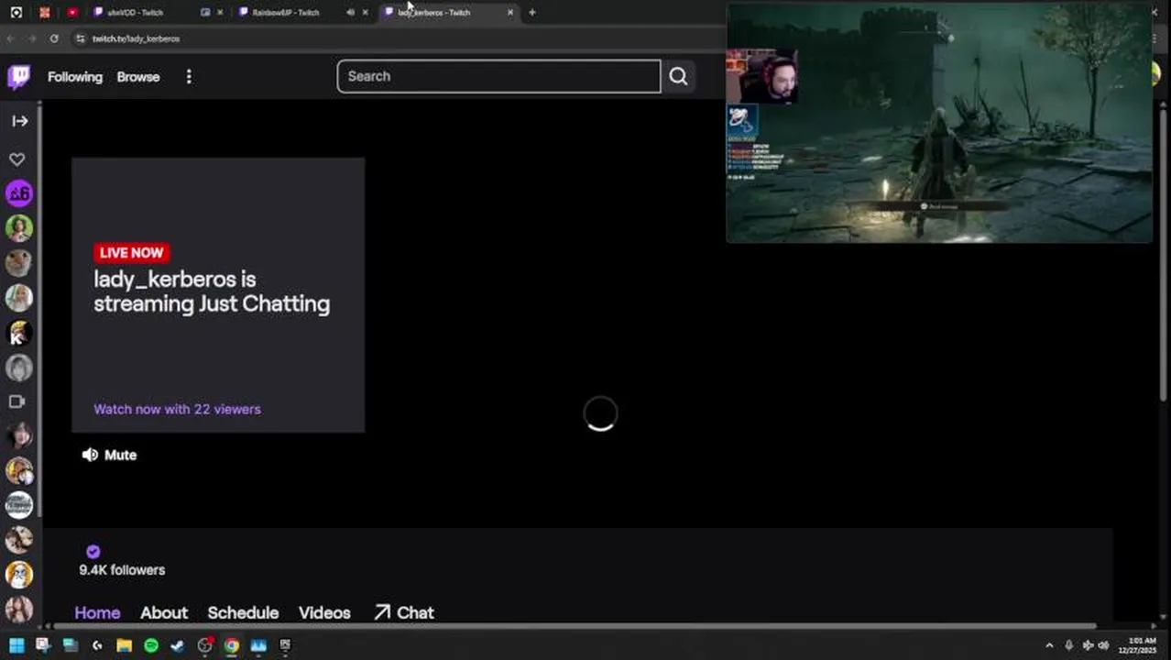Screen dimensions: 1171x660
Task: Open Google Chrome from the taskbar
Action: (232, 645)
